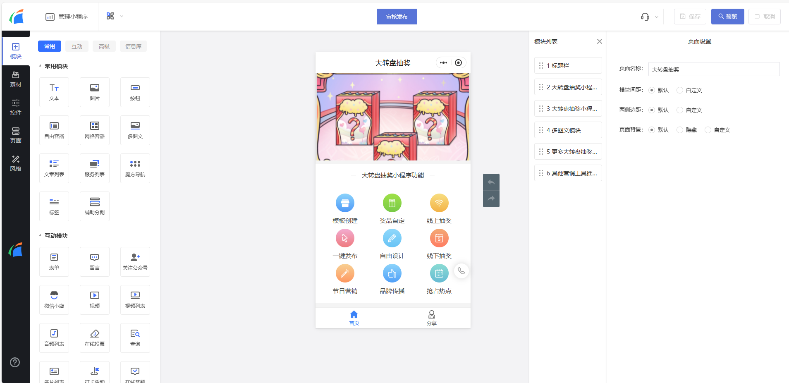Image resolution: width=789 pixels, height=383 pixels.
Task: Insert the 多图文 module
Action: coord(135,130)
